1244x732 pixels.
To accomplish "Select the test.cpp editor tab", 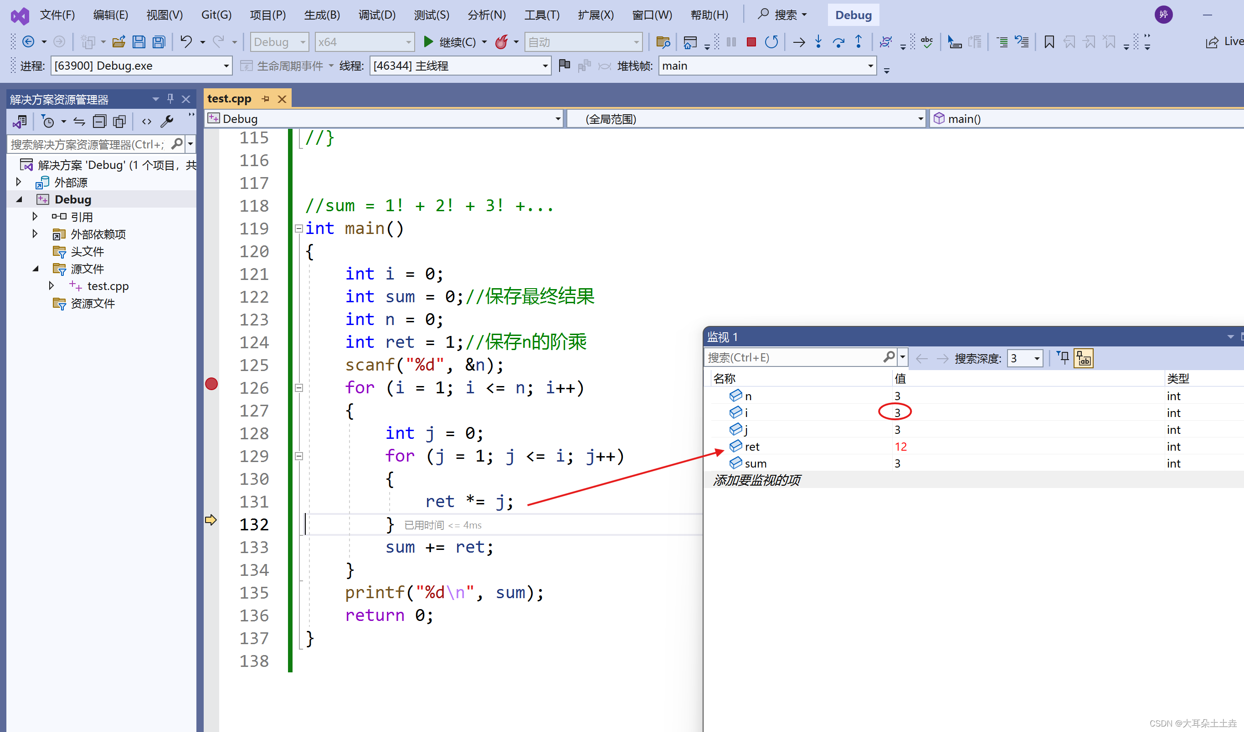I will tap(230, 99).
